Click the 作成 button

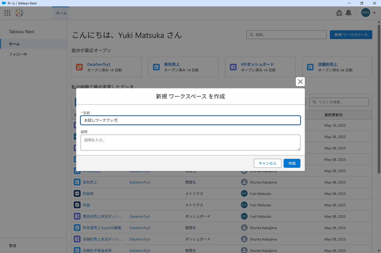(x=292, y=163)
